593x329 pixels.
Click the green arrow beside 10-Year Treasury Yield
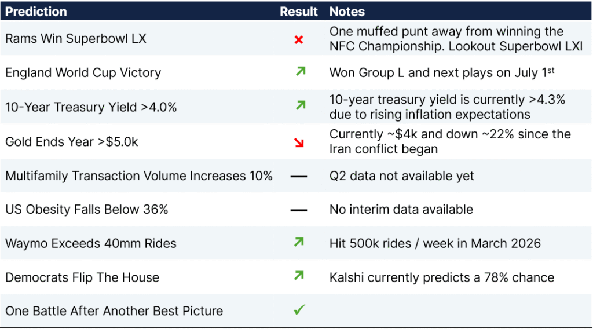tap(301, 105)
